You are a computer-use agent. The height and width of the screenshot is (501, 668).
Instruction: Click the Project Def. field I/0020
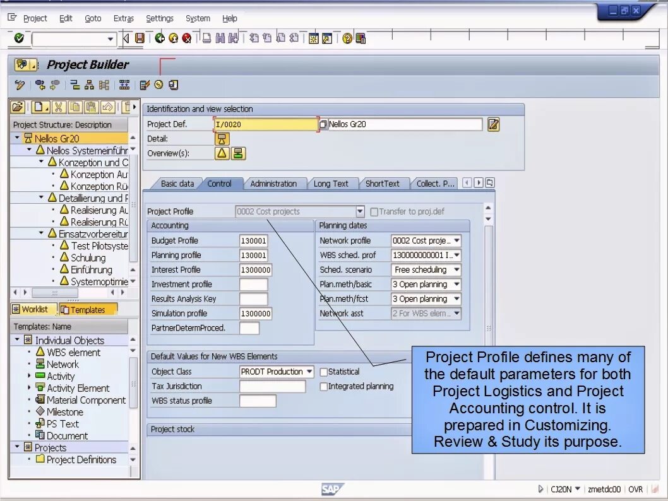point(265,124)
